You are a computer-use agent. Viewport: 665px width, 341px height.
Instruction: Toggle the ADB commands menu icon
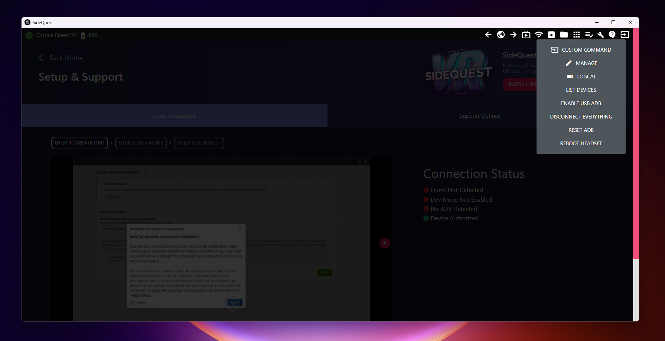(625, 35)
